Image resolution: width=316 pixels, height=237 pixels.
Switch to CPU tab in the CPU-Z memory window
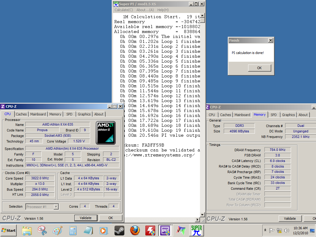pos(212,115)
